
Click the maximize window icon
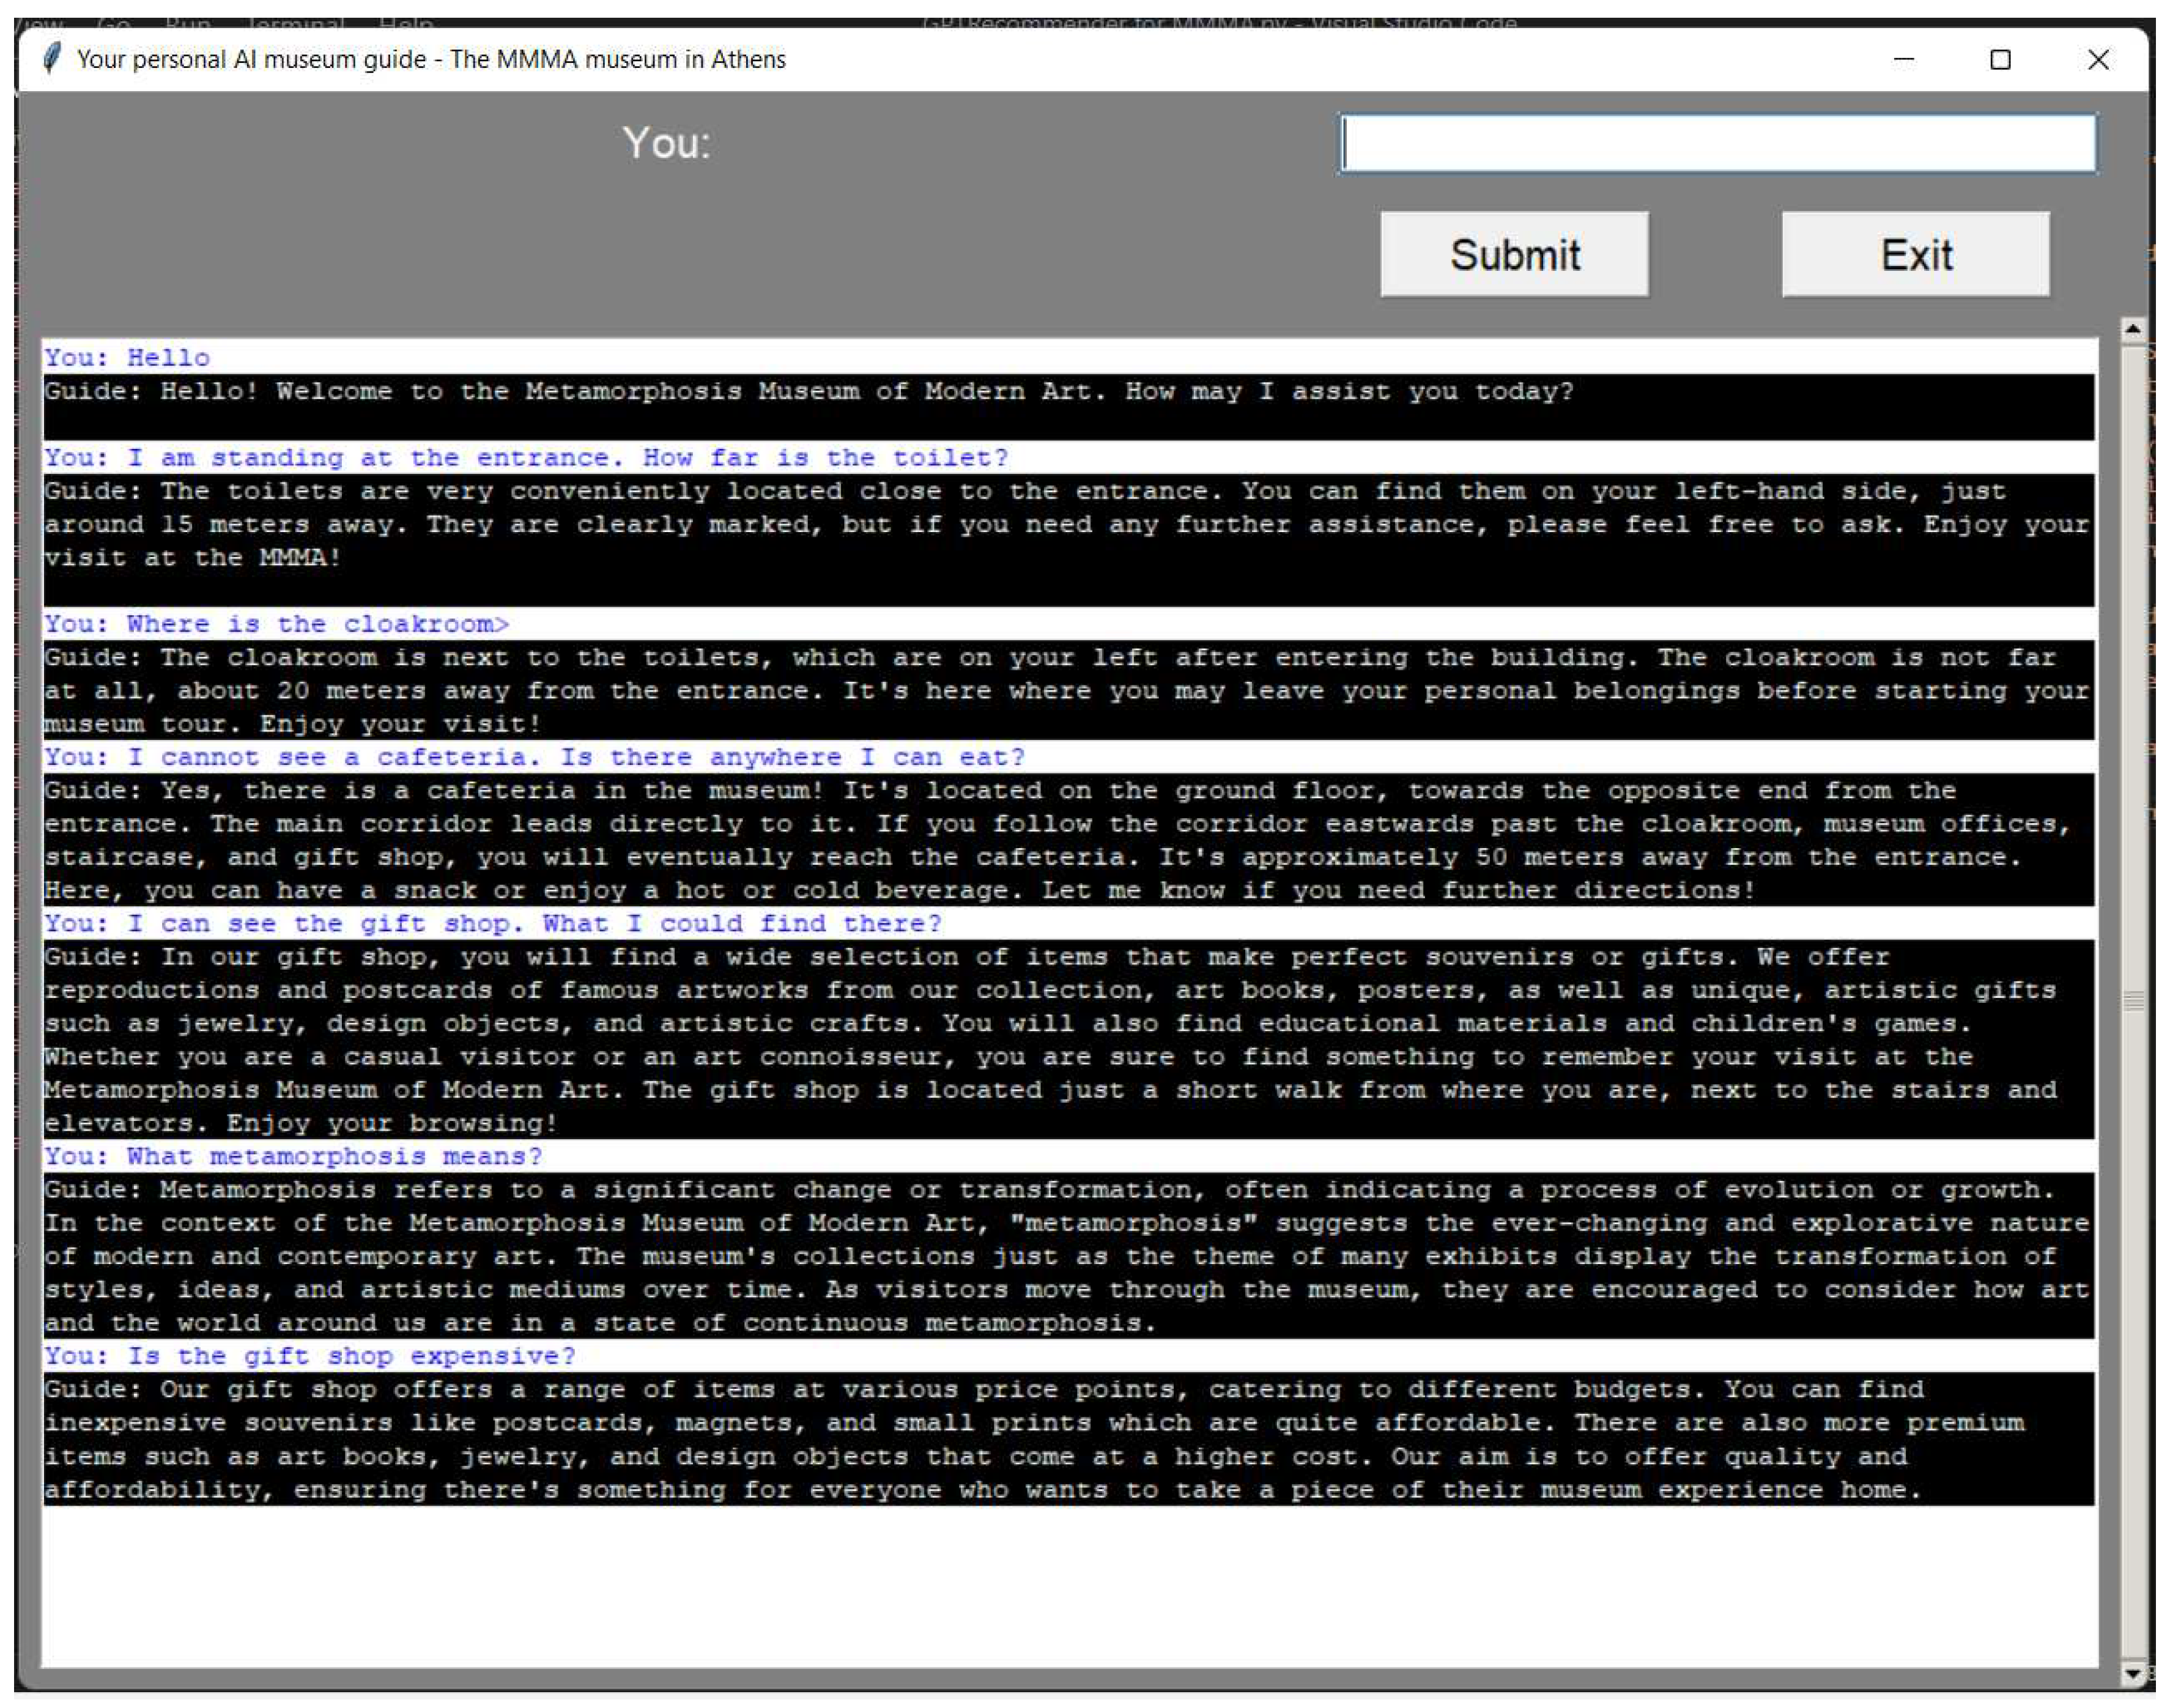tap(2000, 61)
